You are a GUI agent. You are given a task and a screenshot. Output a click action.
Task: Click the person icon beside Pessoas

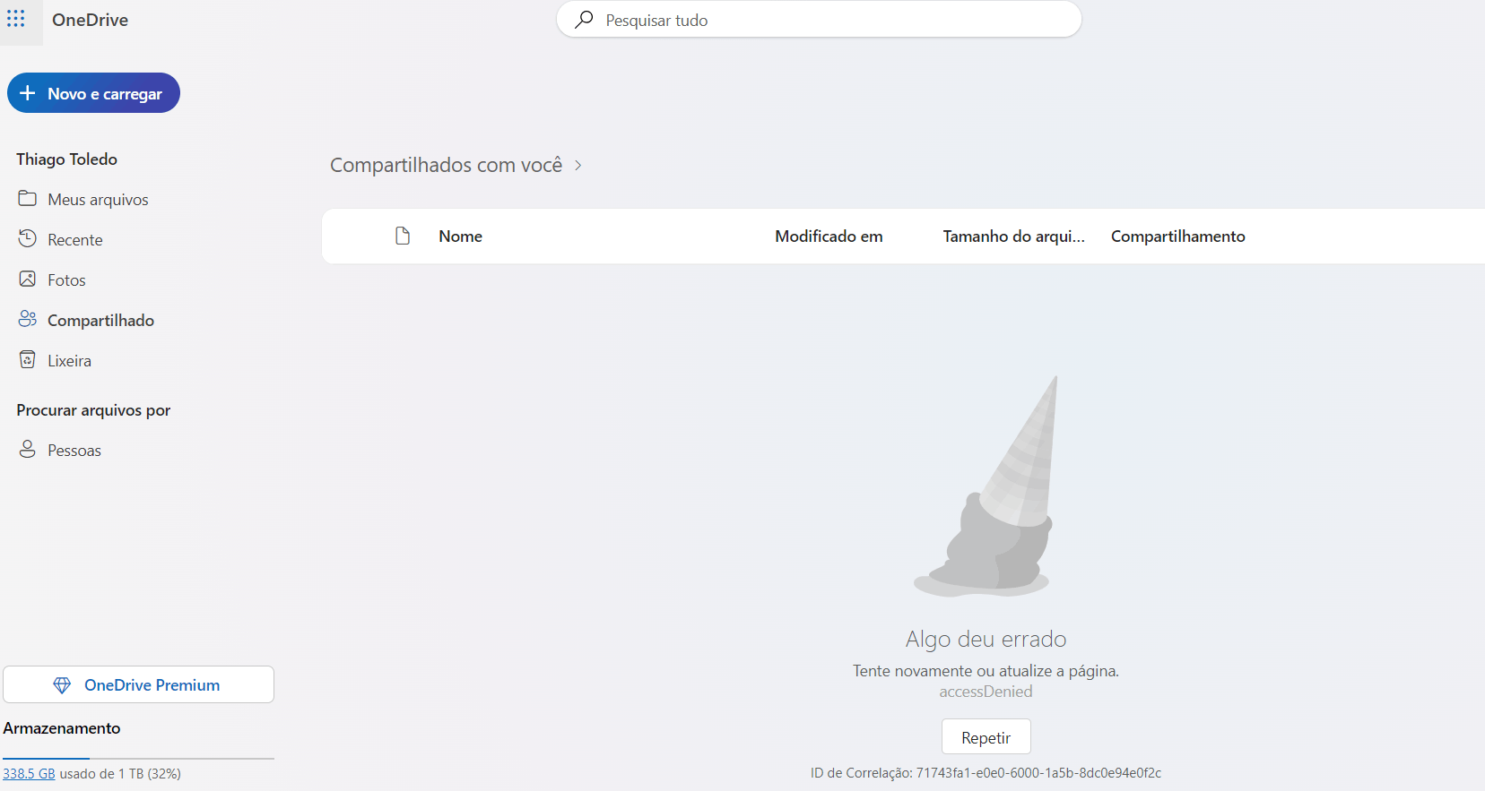click(28, 449)
